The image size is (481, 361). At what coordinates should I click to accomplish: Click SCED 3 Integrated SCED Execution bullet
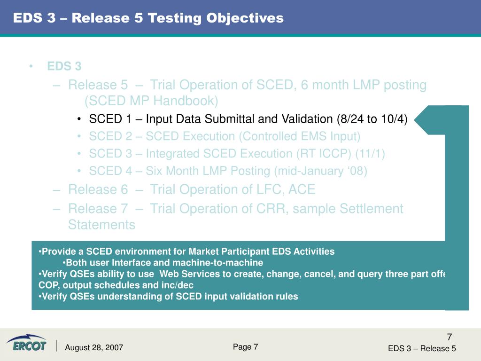pos(237,154)
